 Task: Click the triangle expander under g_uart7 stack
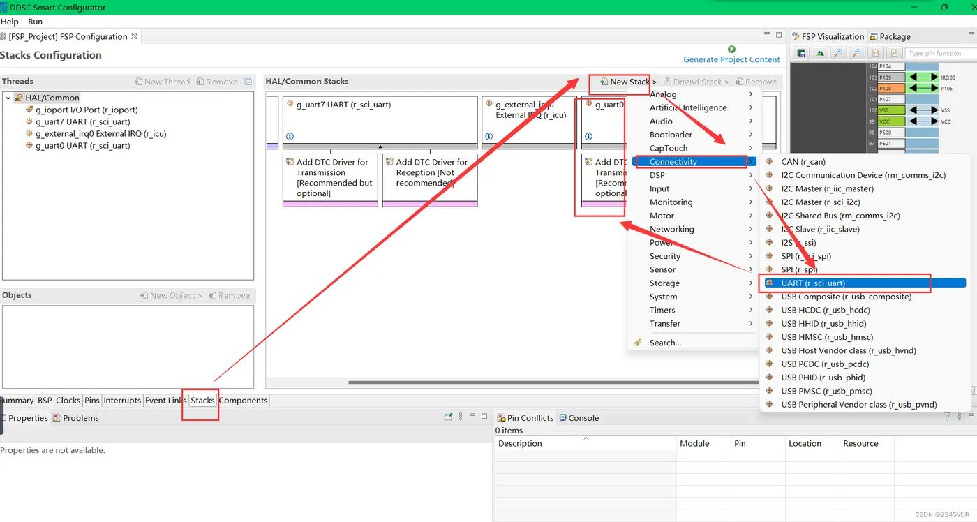click(380, 147)
